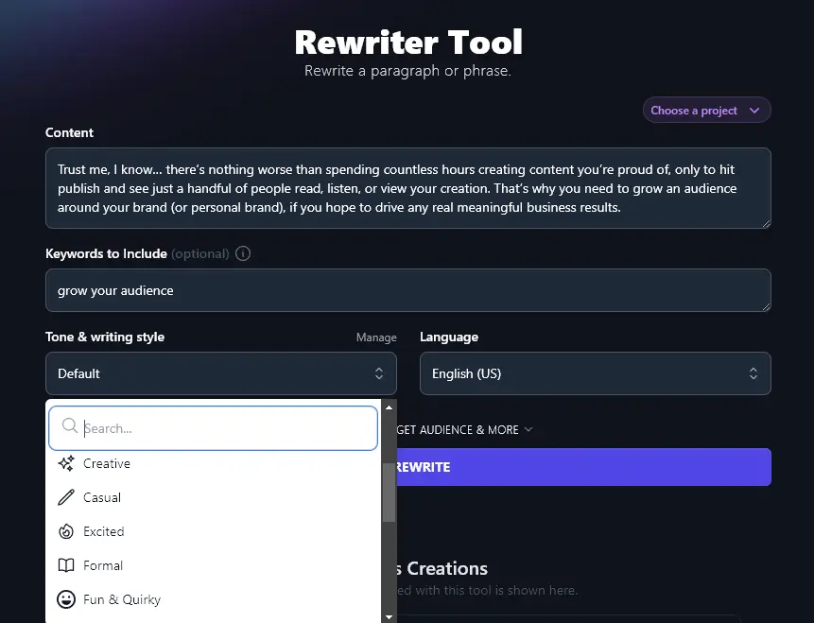814x623 pixels.
Task: Open the Tone & writing style dropdown
Action: (220, 373)
